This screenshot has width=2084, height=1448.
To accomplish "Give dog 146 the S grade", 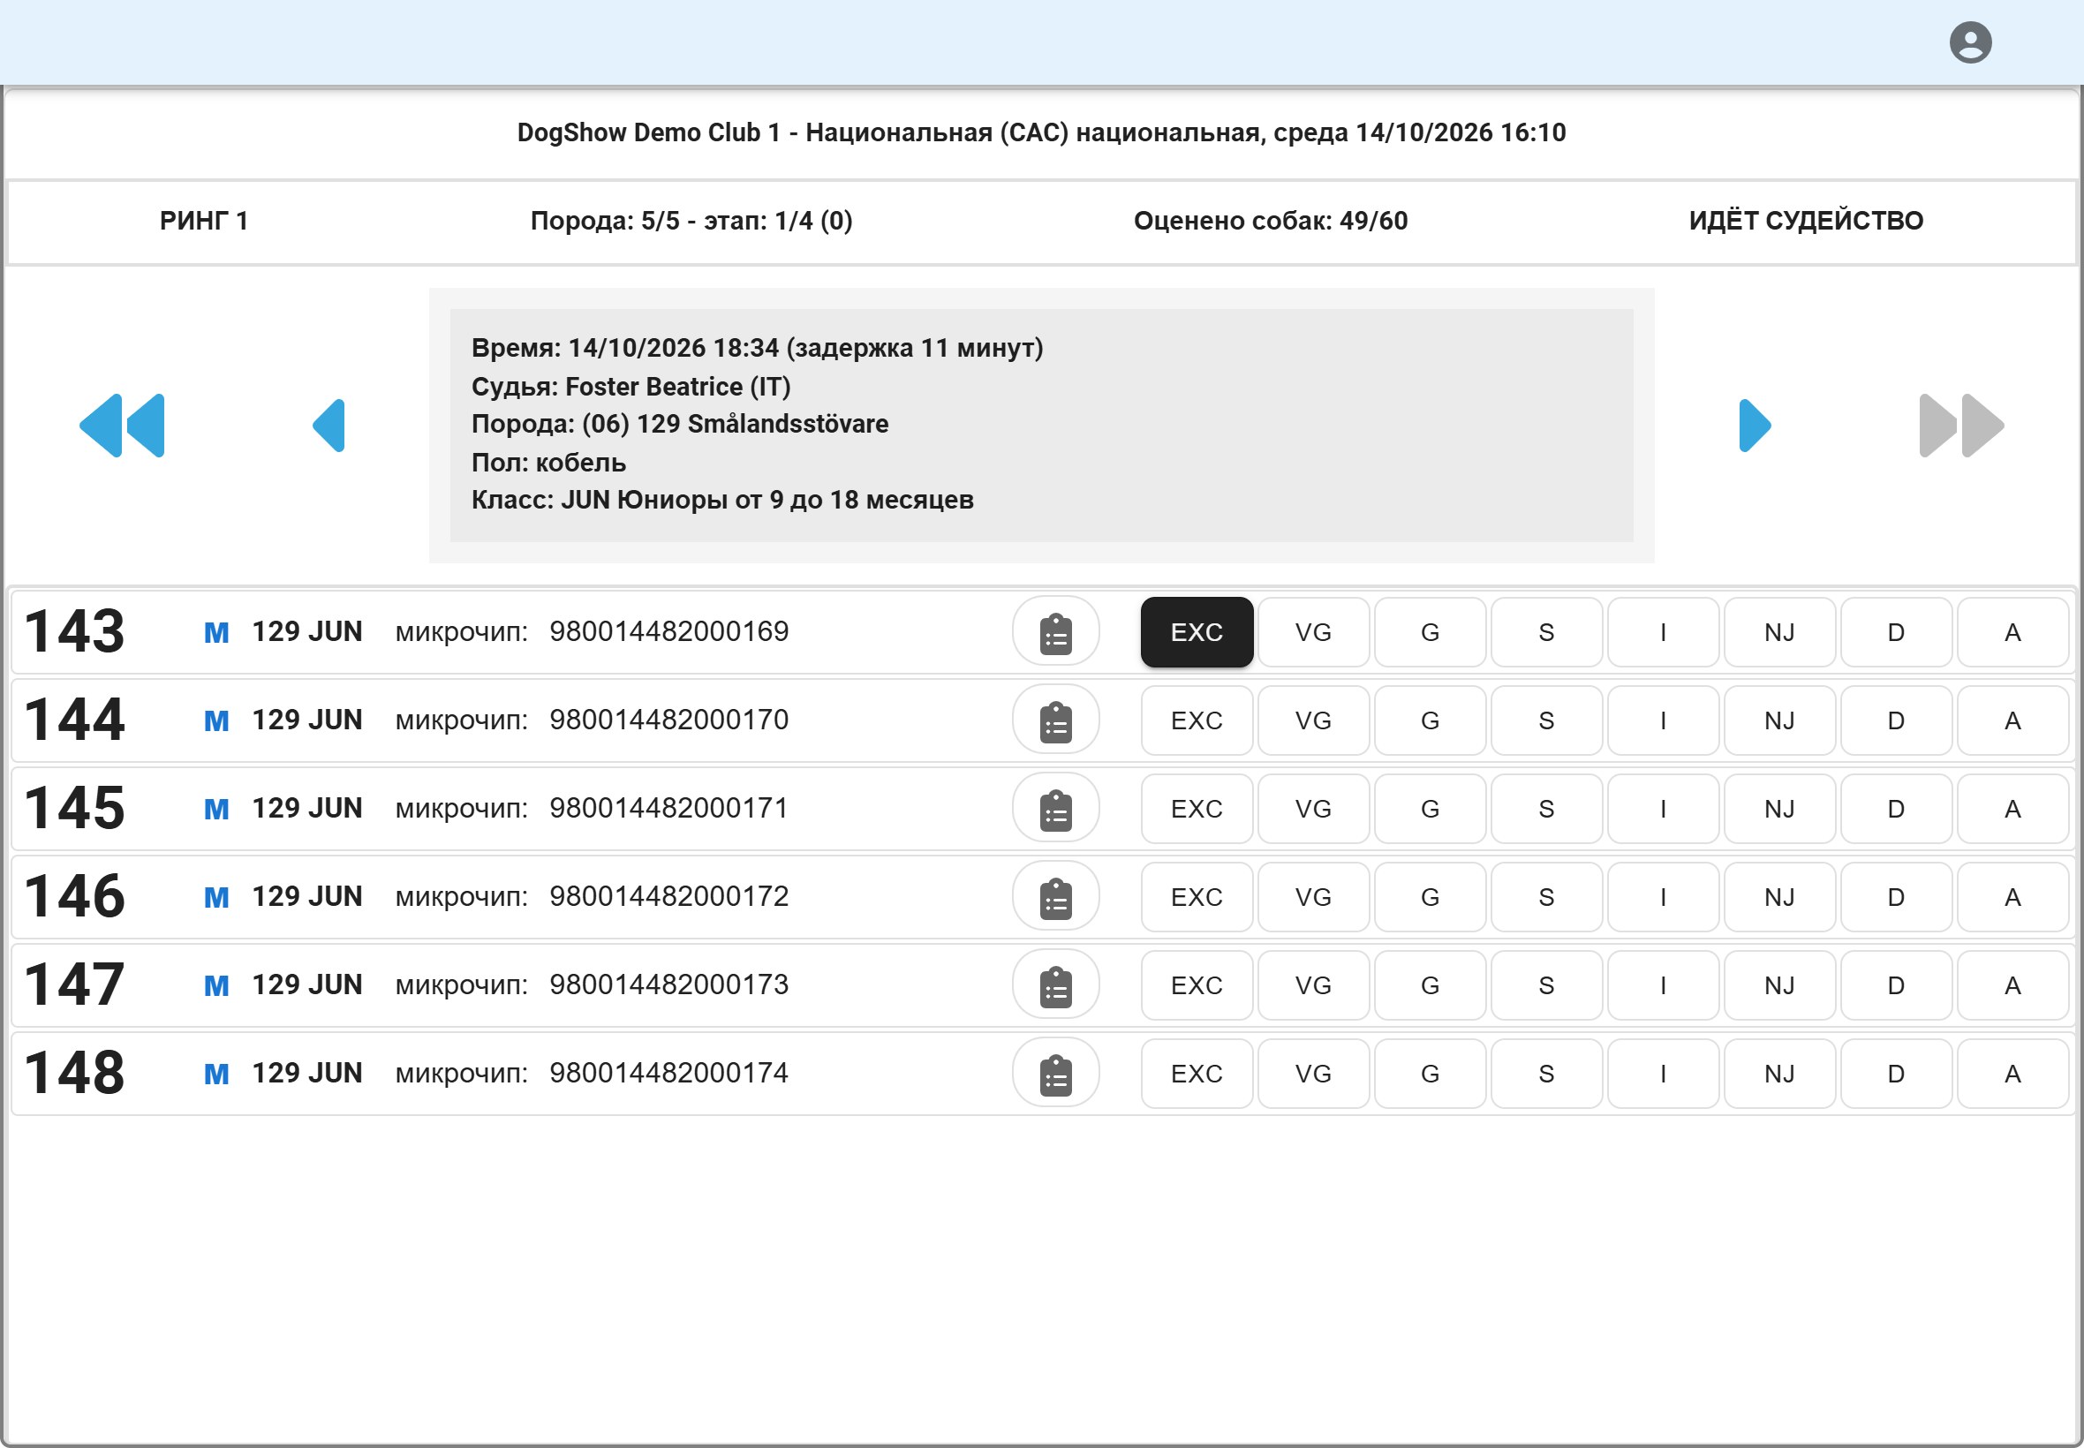I will point(1546,897).
